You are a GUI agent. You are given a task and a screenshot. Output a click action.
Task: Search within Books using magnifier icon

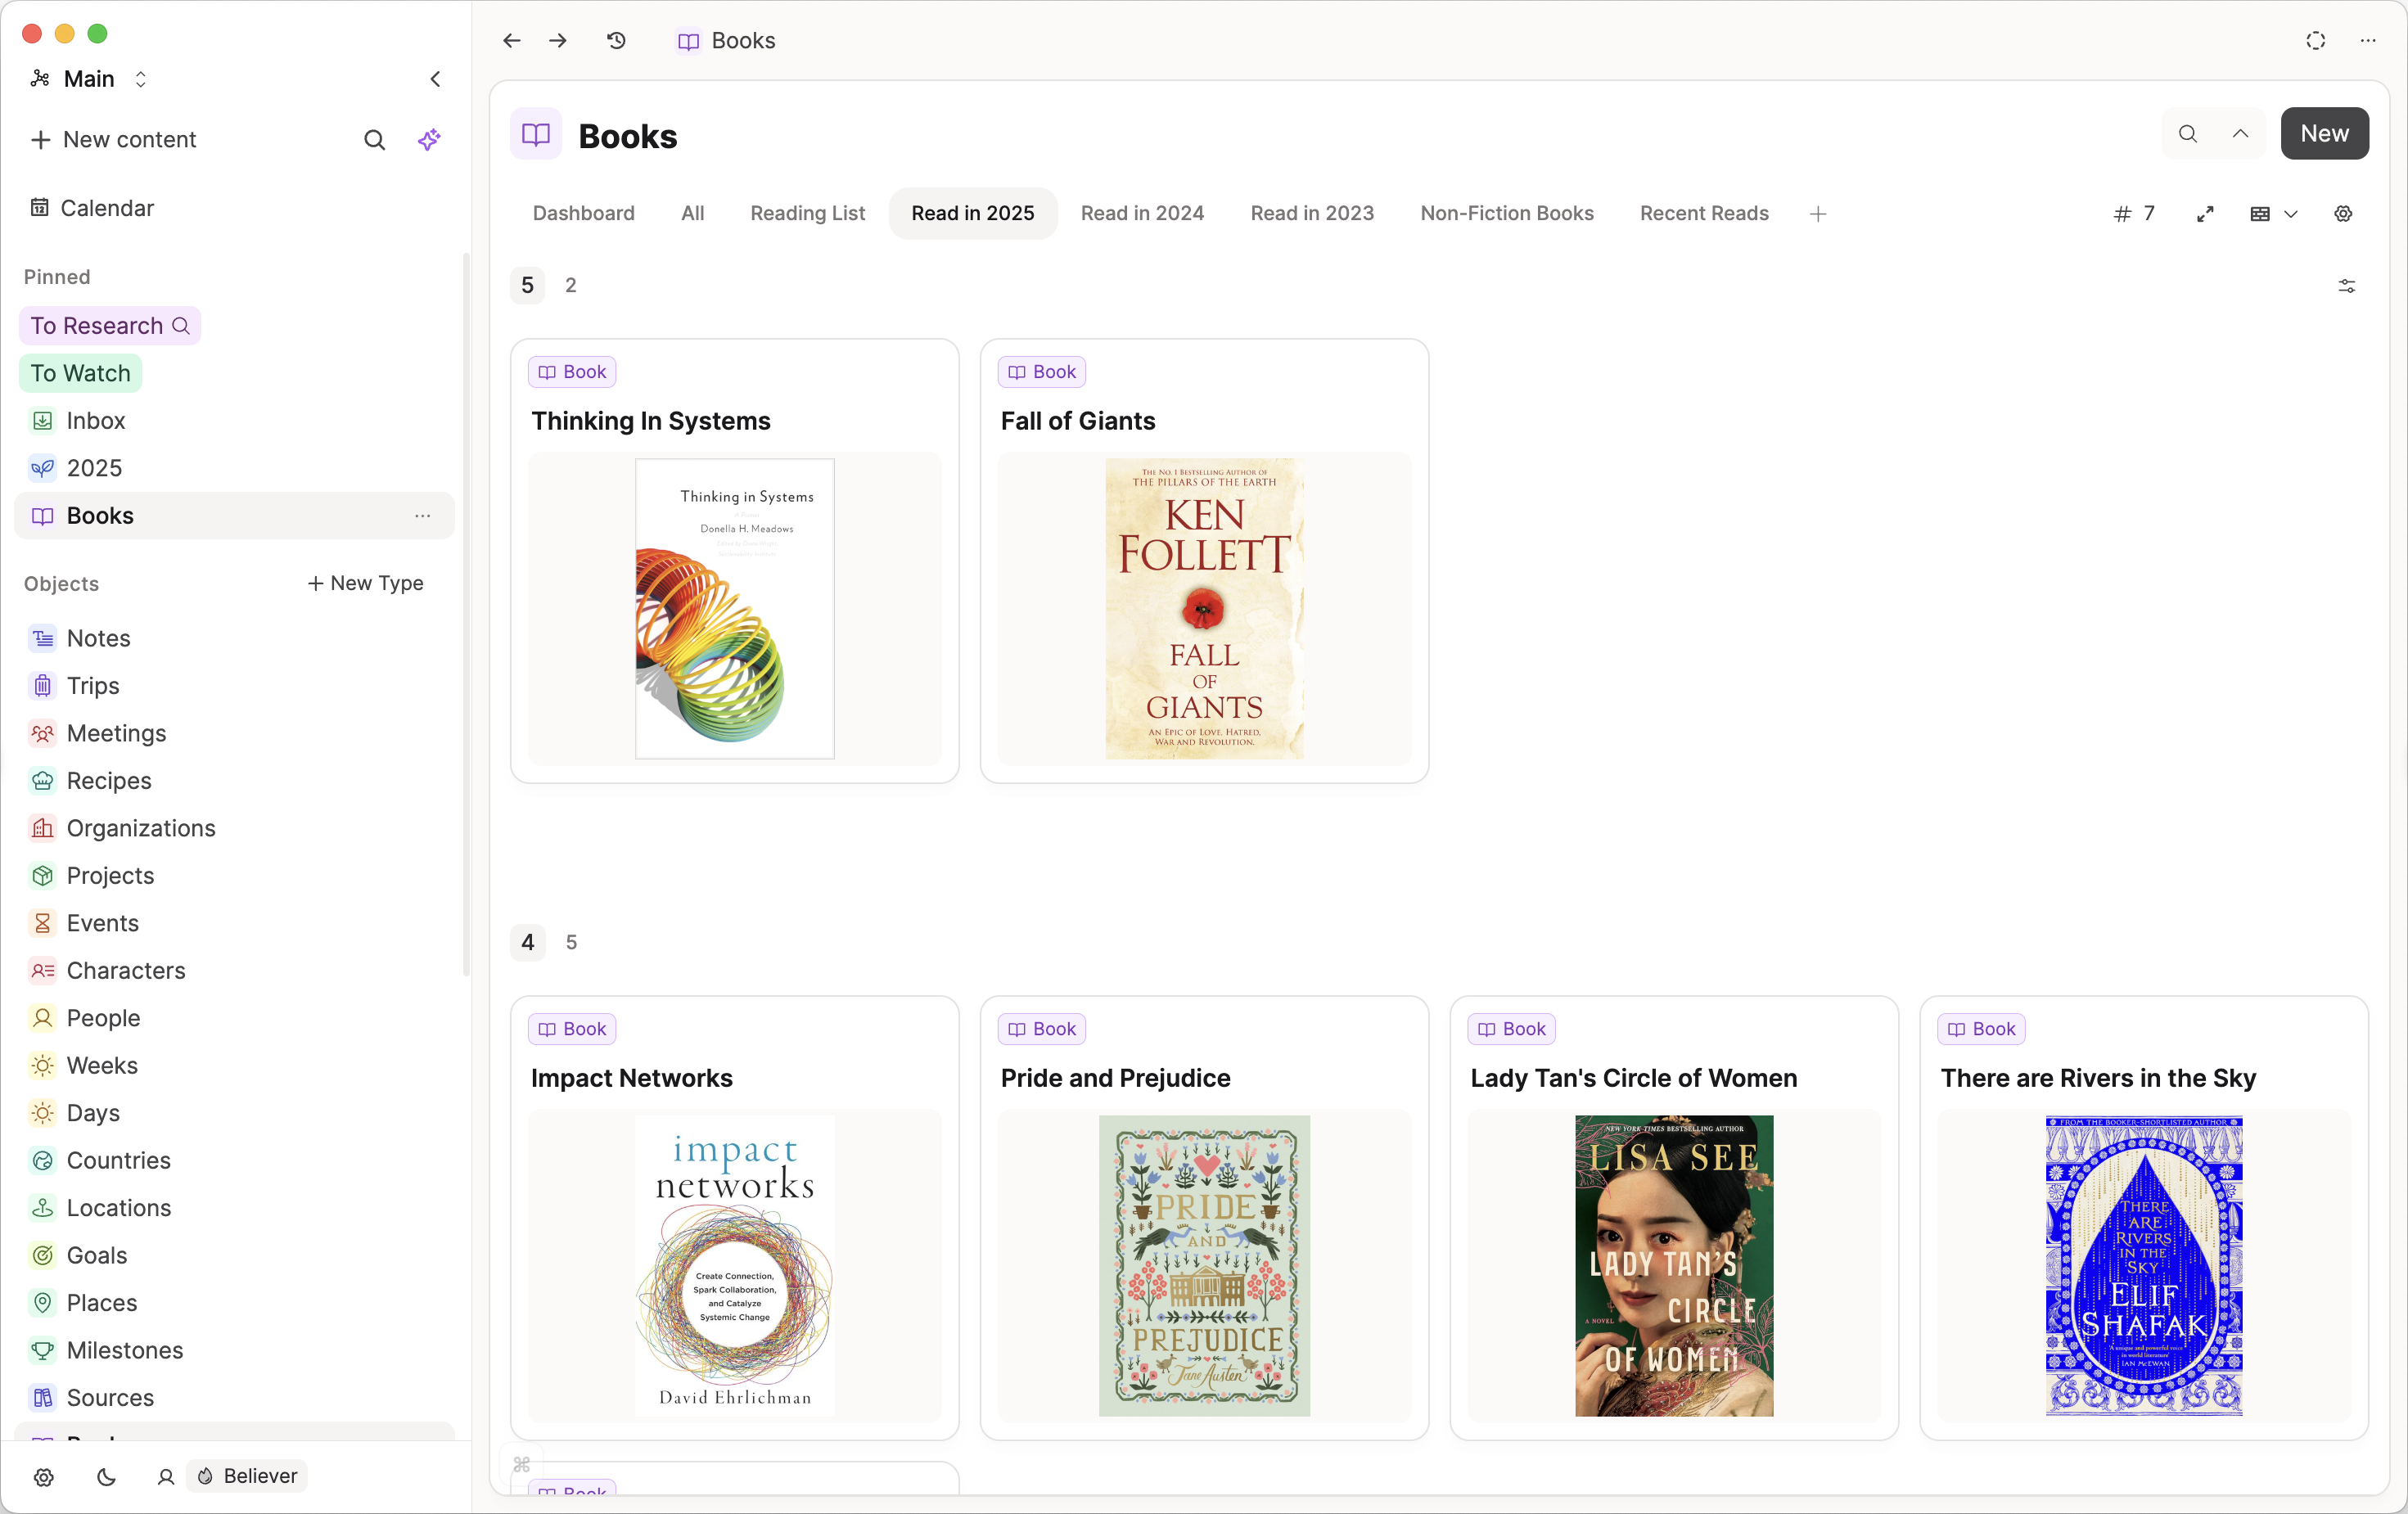pyautogui.click(x=2188, y=133)
